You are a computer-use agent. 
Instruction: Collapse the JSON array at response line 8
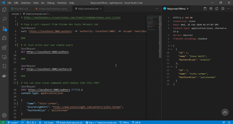click(171, 46)
